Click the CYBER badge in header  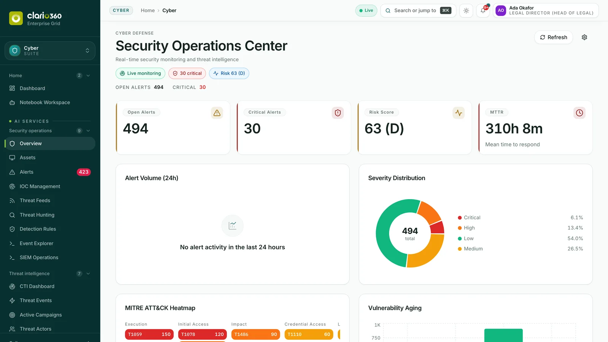121,10
